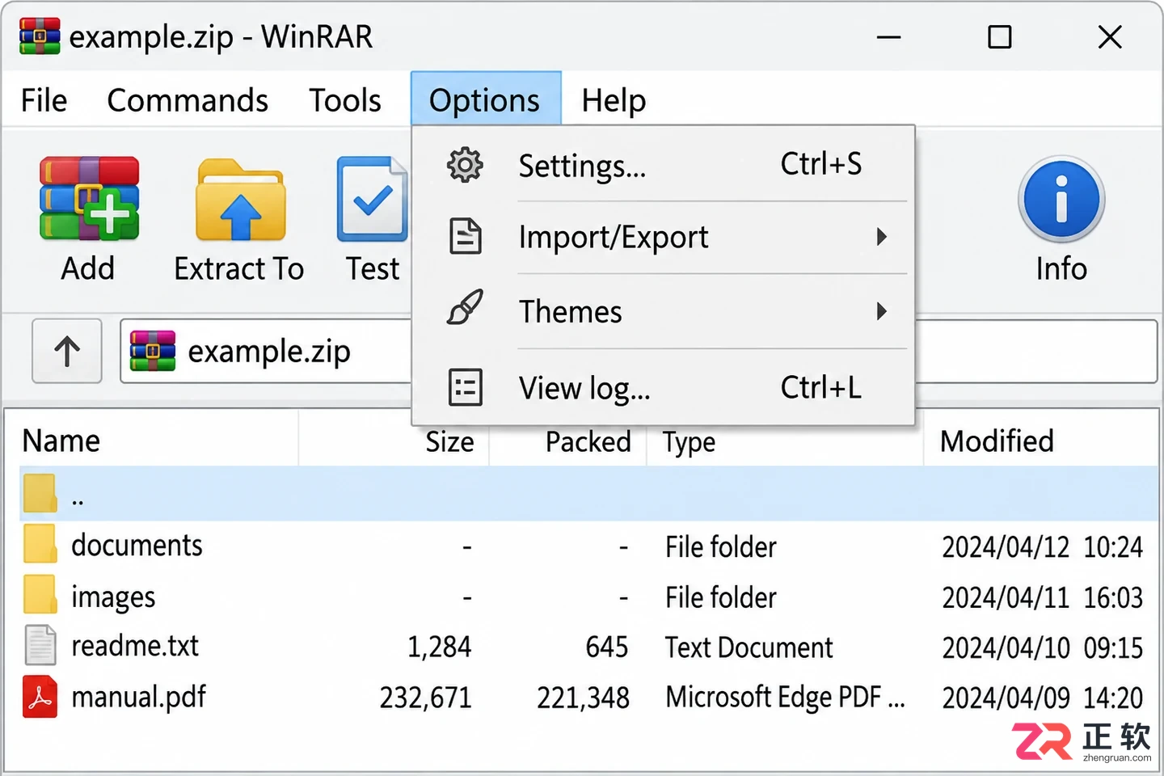Screen dimensions: 1164x776
Task: Click the images folder icon
Action: [40, 595]
